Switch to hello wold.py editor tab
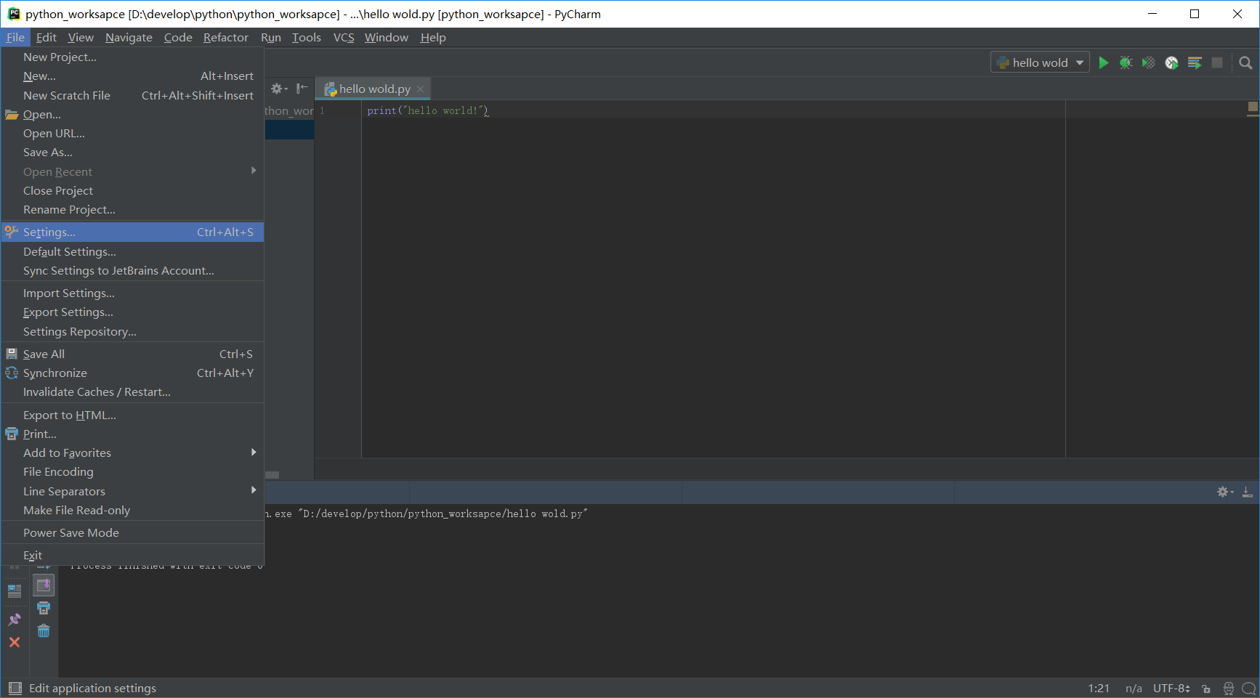This screenshot has width=1260, height=698. coord(373,89)
